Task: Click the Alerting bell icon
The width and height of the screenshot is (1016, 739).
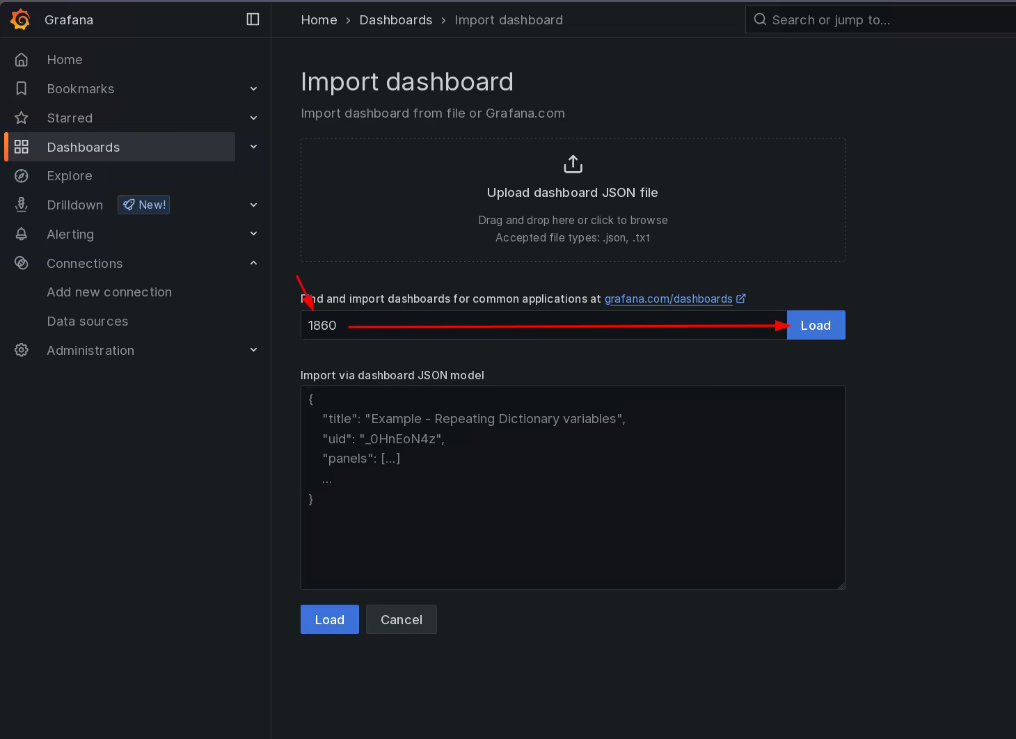Action: 22,235
